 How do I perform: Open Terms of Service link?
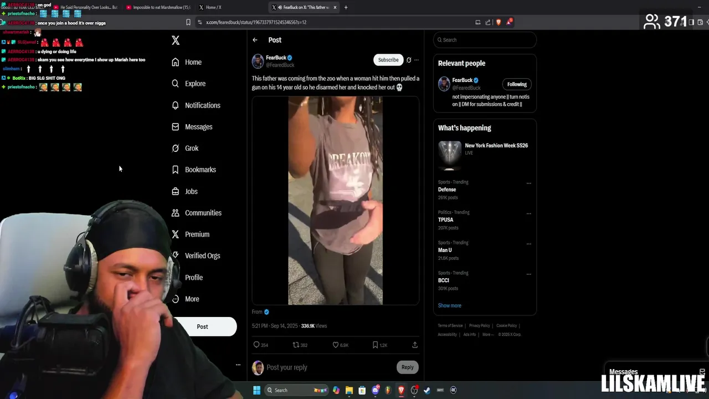click(x=450, y=326)
